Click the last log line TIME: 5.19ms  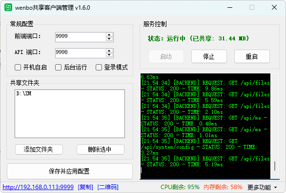click(x=205, y=161)
